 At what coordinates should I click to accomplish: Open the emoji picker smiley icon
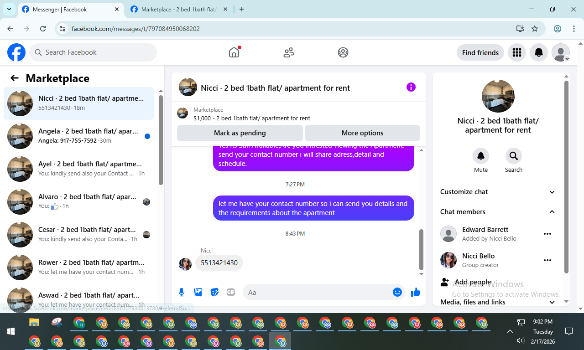397,292
